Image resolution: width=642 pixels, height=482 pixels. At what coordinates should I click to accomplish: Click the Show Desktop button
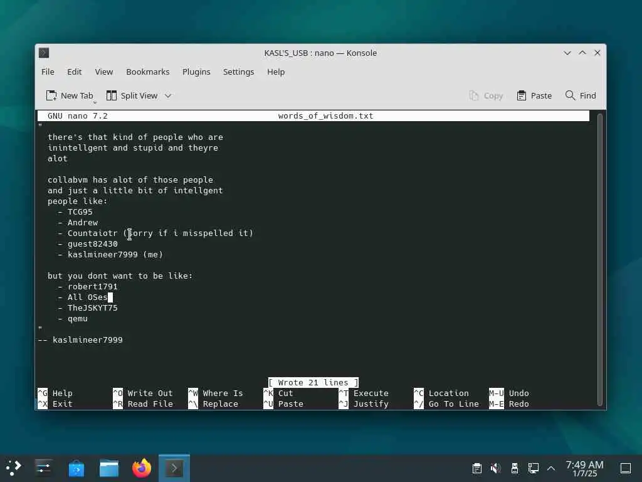626,468
